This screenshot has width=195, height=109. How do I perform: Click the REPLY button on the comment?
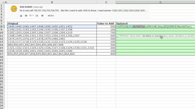[51, 16]
